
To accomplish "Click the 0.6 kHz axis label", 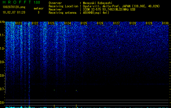I will [x=2, y=103].
